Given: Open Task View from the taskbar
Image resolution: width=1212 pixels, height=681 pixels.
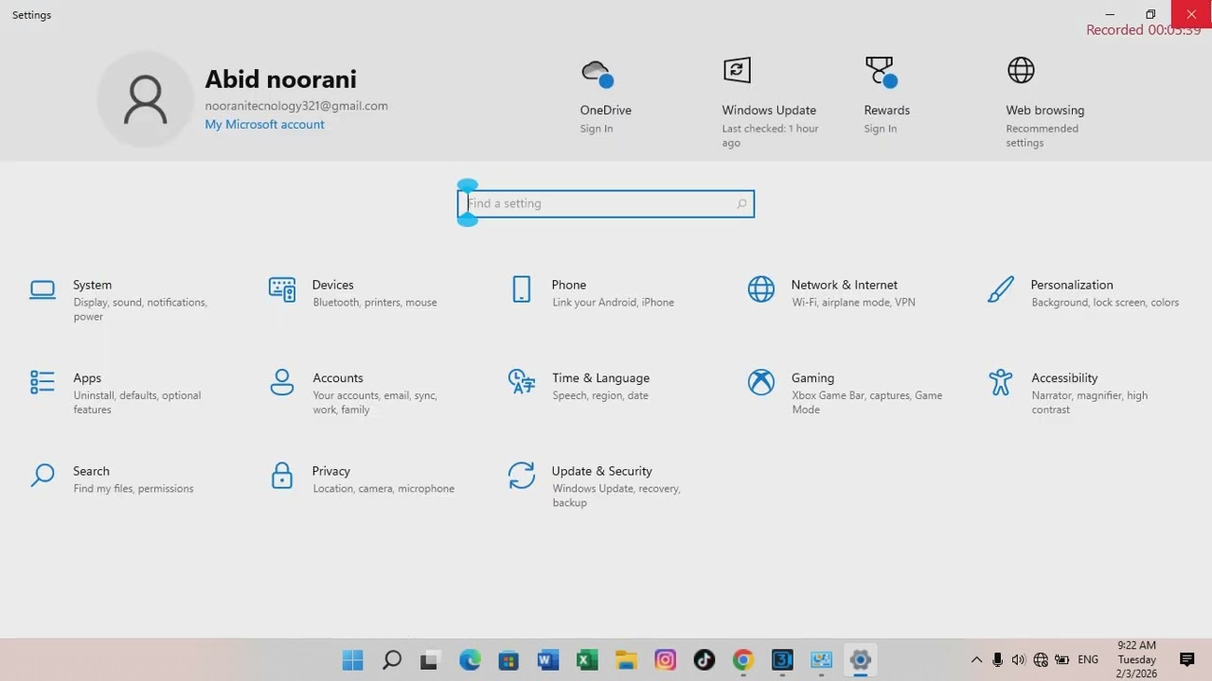Looking at the screenshot, I should point(430,660).
